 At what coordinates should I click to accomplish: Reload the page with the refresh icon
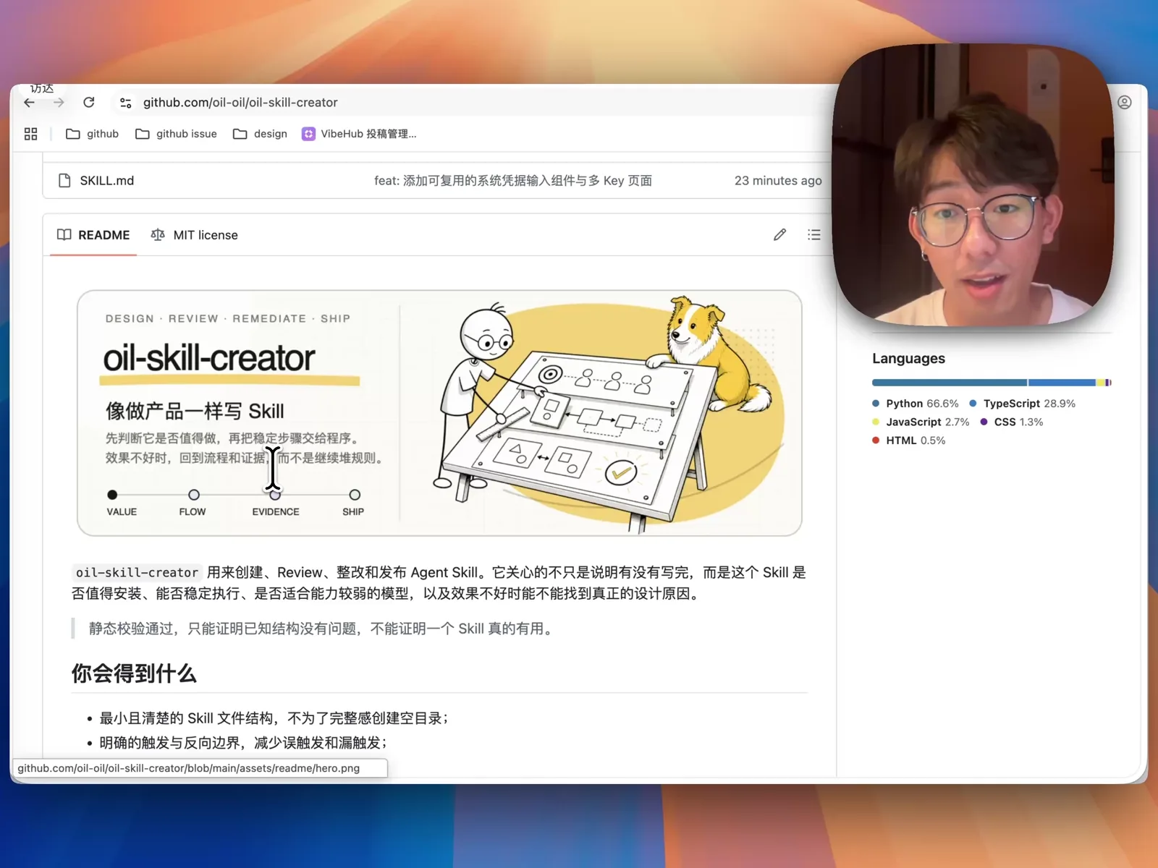point(89,102)
